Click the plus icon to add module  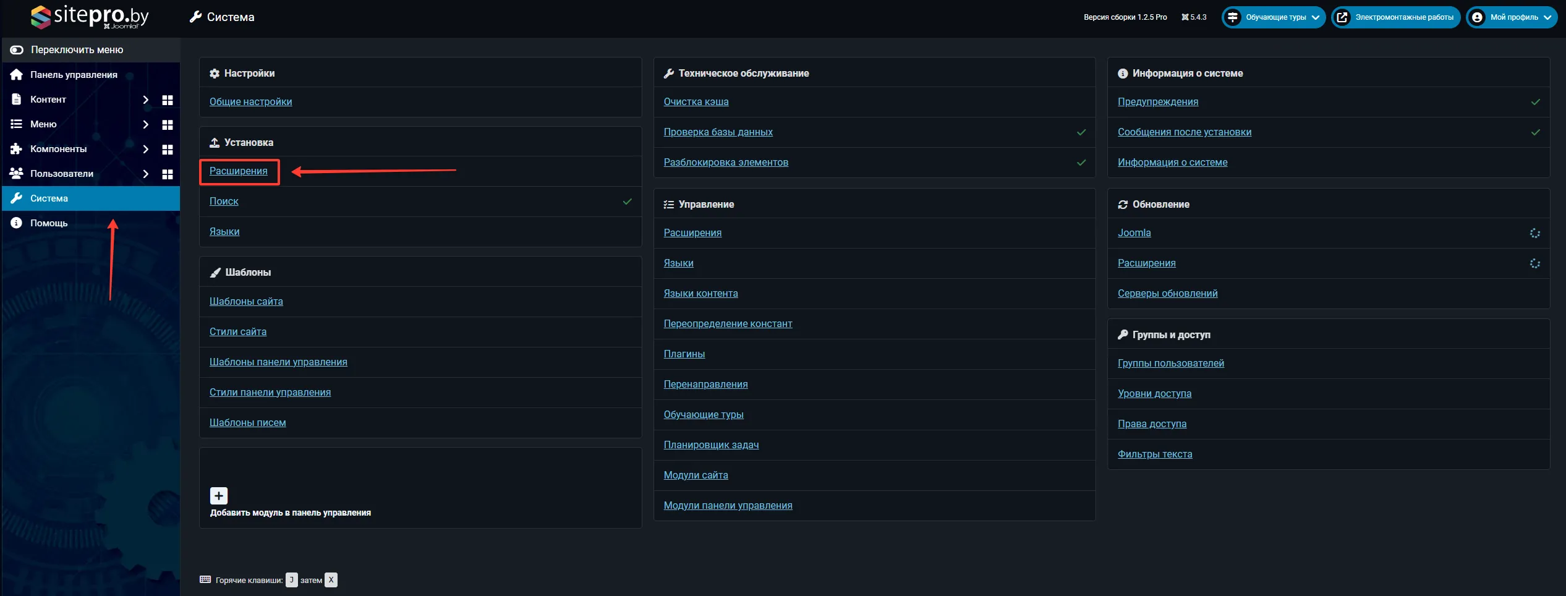tap(219, 496)
